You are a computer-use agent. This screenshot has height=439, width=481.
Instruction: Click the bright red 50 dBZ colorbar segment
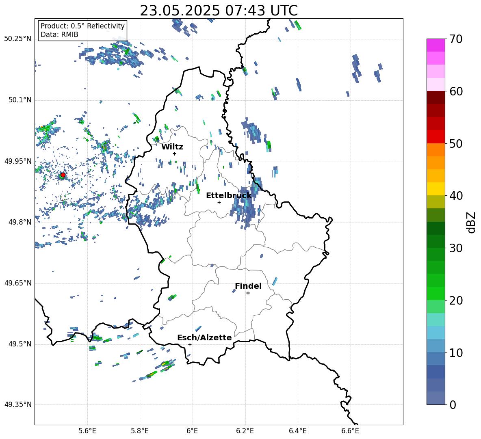pyautogui.click(x=435, y=137)
